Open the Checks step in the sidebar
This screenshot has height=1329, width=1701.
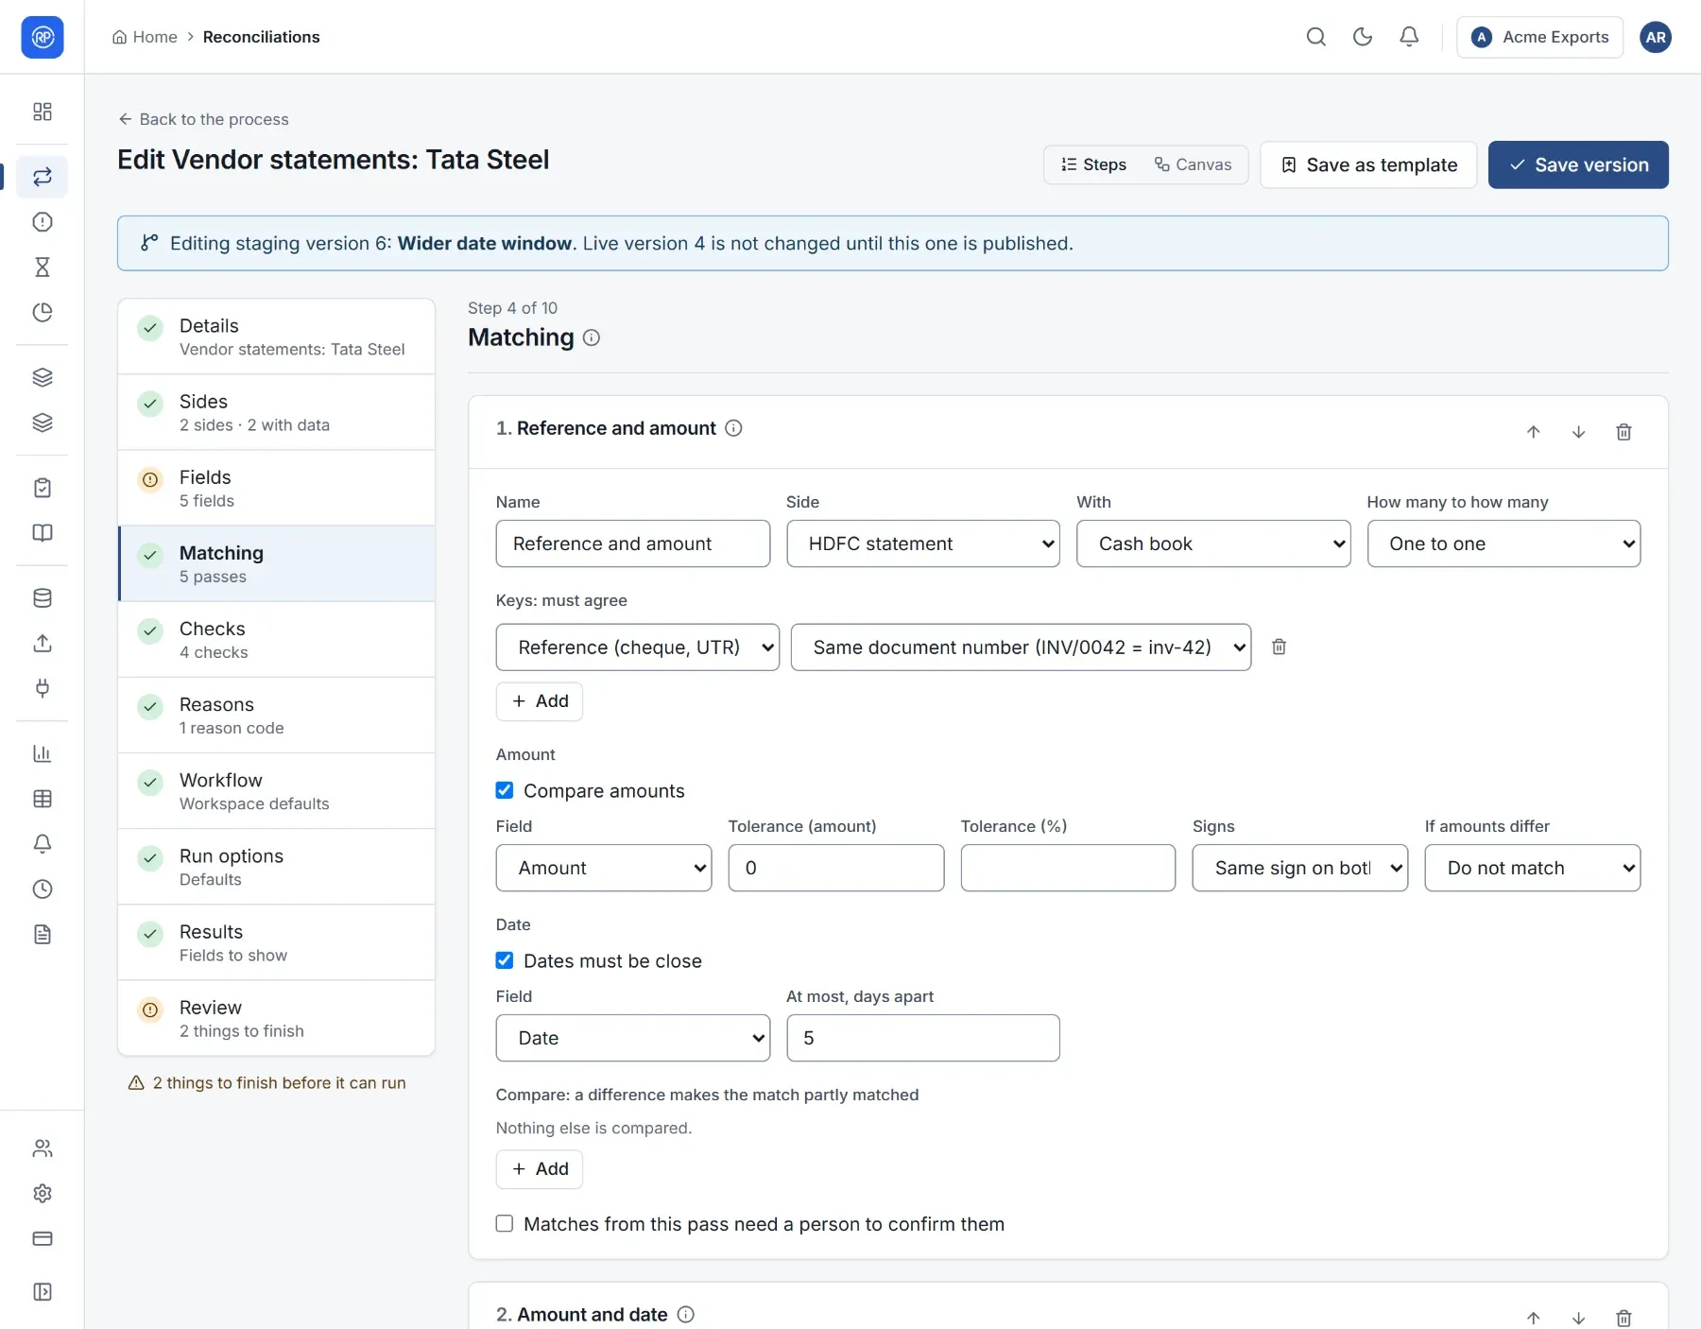pyautogui.click(x=276, y=640)
